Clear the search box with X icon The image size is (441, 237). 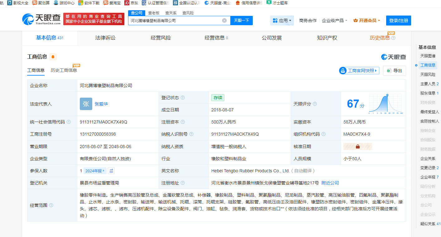tap(224, 21)
